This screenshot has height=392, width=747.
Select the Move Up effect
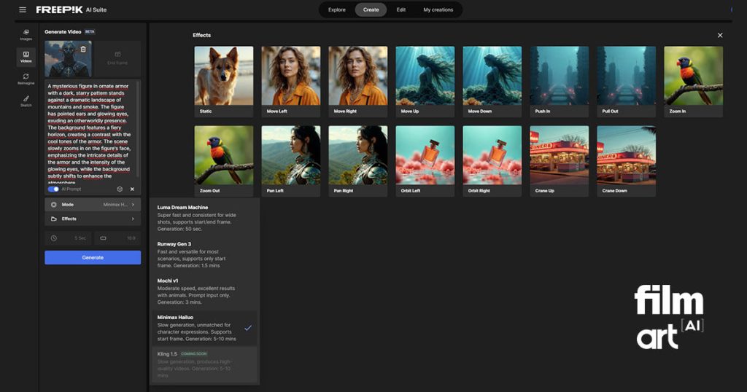pos(425,82)
